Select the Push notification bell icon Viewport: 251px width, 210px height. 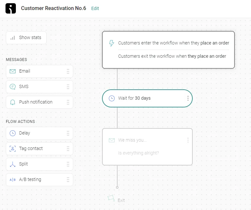tap(13, 102)
